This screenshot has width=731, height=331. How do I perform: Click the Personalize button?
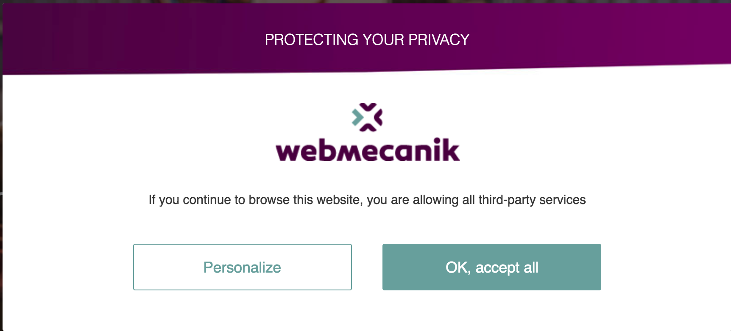tap(242, 267)
